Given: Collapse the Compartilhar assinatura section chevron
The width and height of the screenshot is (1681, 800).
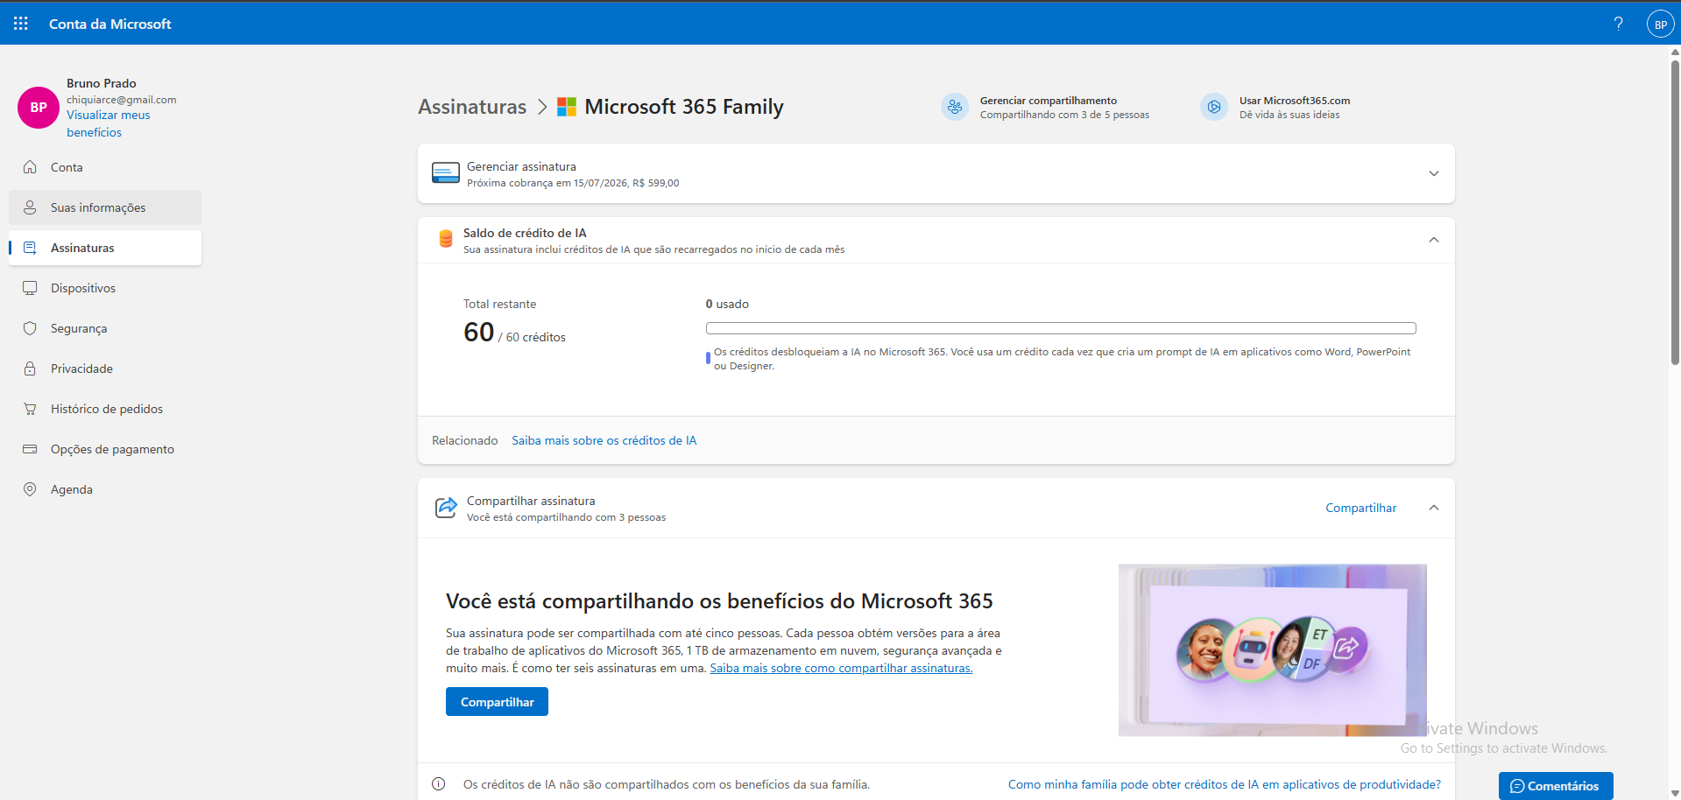Looking at the screenshot, I should pyautogui.click(x=1434, y=508).
